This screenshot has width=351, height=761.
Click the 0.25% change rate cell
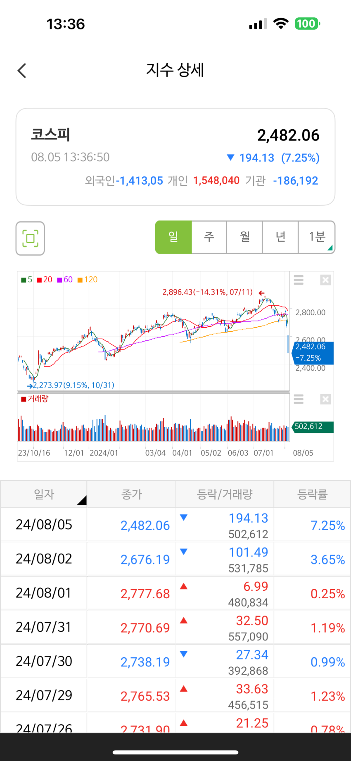(327, 594)
